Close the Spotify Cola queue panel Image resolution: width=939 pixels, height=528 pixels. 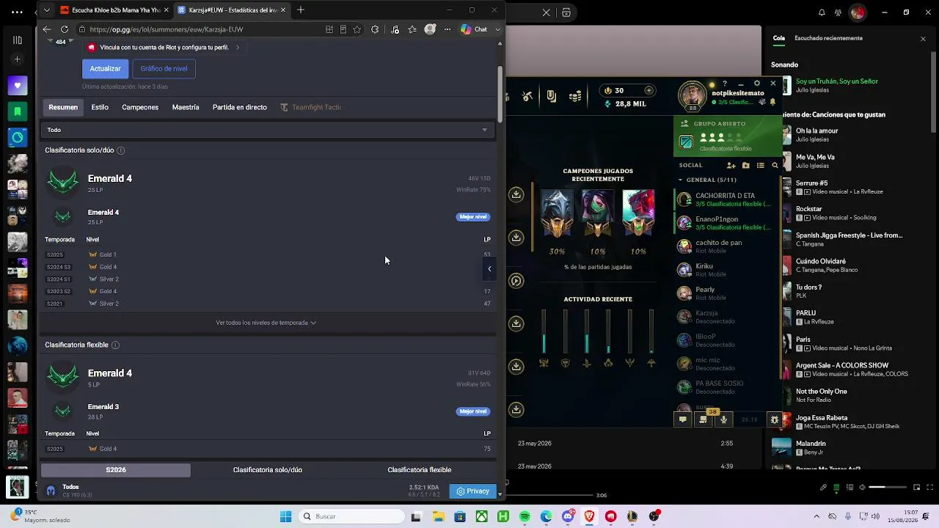pos(923,38)
